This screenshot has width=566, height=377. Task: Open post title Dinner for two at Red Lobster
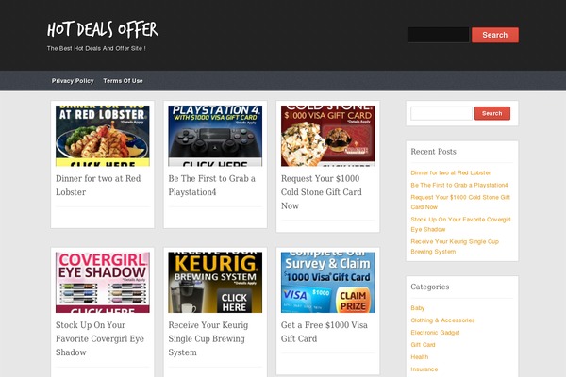(98, 185)
